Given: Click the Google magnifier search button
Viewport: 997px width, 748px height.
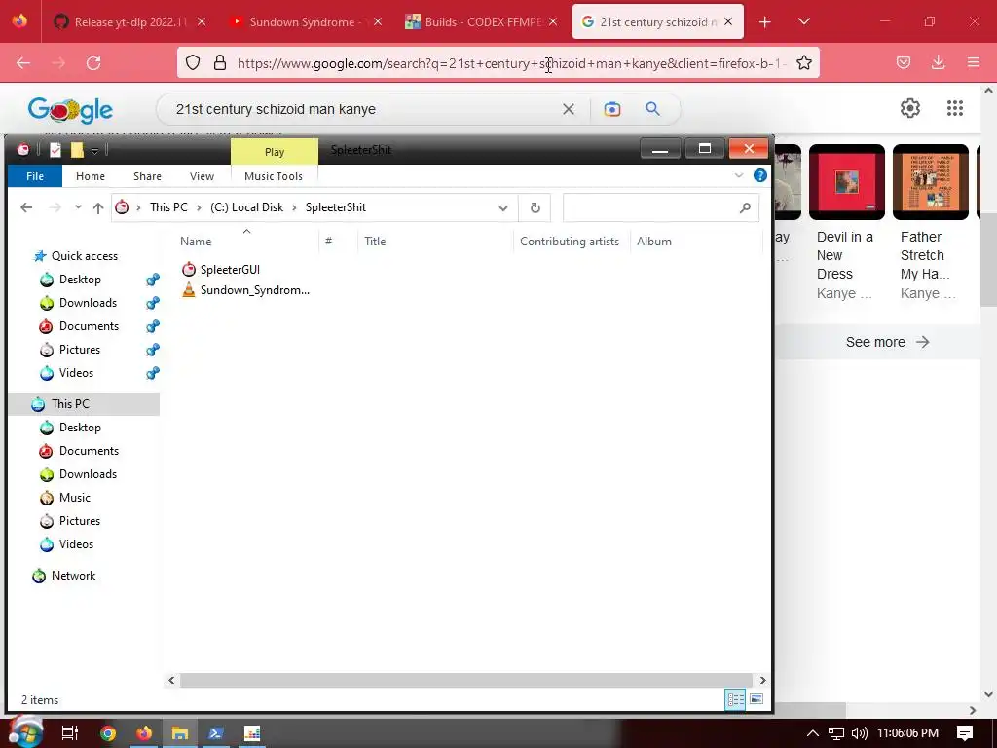Looking at the screenshot, I should [x=653, y=109].
